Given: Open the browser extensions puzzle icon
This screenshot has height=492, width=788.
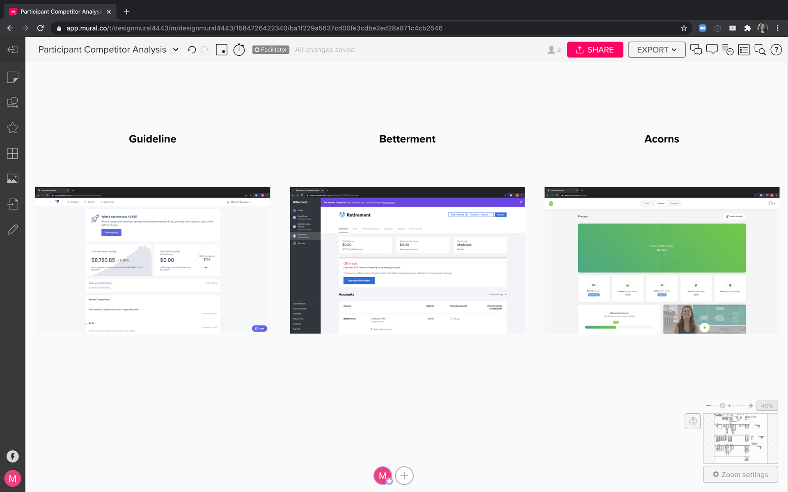Looking at the screenshot, I should 748,28.
